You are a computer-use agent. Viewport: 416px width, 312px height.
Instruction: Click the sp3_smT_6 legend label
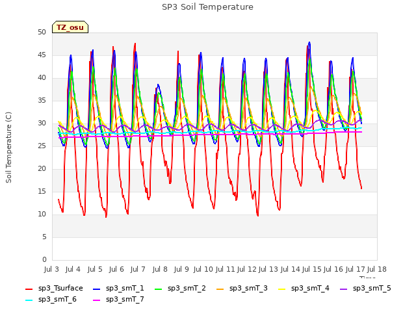point(57,299)
